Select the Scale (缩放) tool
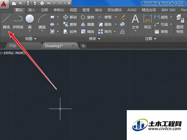The image size is (187, 140). click(x=88, y=32)
